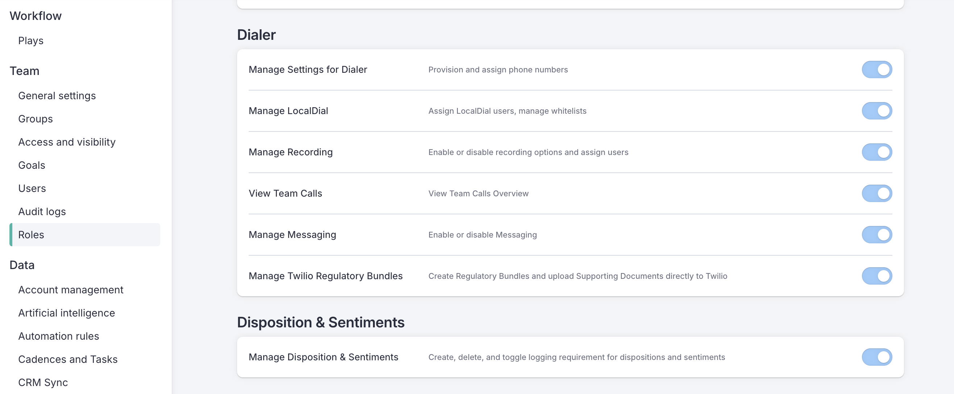Image resolution: width=954 pixels, height=394 pixels.
Task: Click the Workflow section heading
Action: [36, 16]
